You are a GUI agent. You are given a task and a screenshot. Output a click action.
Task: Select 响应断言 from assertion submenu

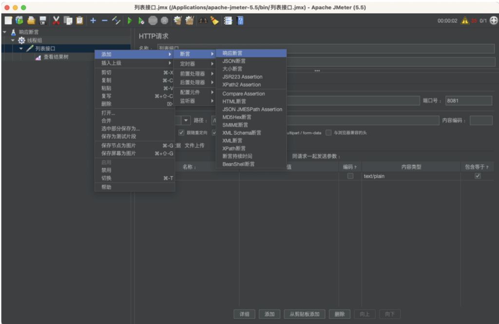pos(251,53)
